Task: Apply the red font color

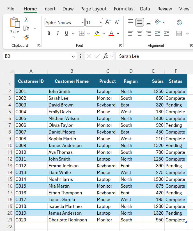Action: click(111, 34)
